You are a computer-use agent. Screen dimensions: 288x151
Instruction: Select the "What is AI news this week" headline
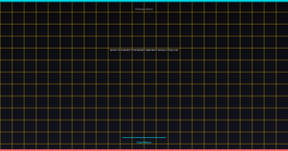(144, 50)
